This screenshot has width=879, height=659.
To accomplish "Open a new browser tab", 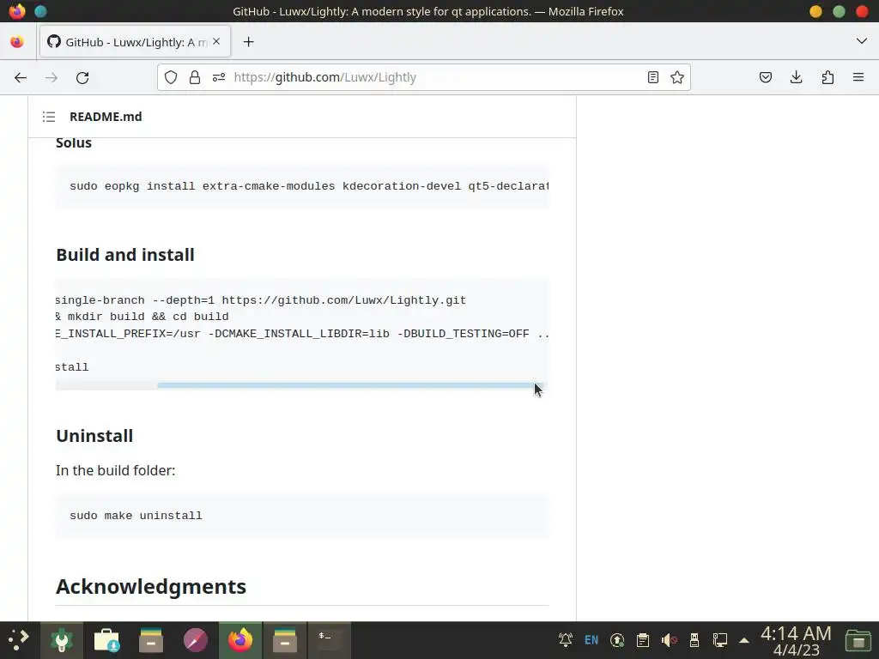I will [248, 42].
